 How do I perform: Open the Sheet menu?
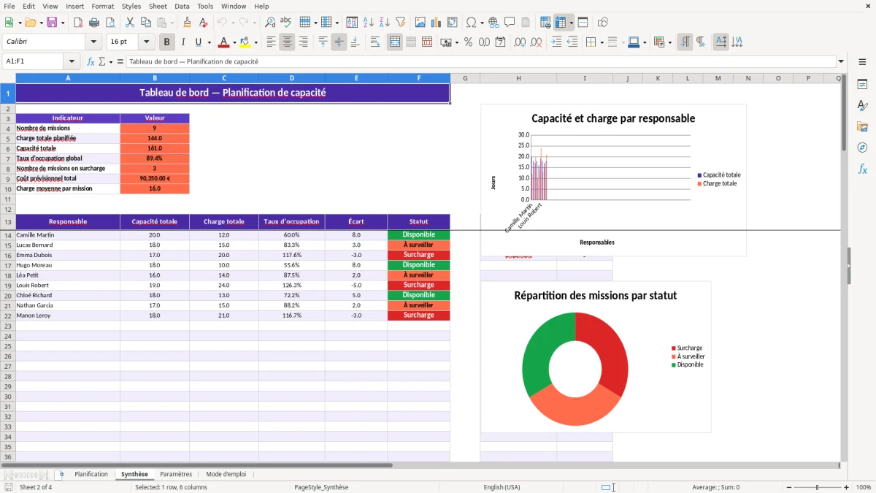158,6
